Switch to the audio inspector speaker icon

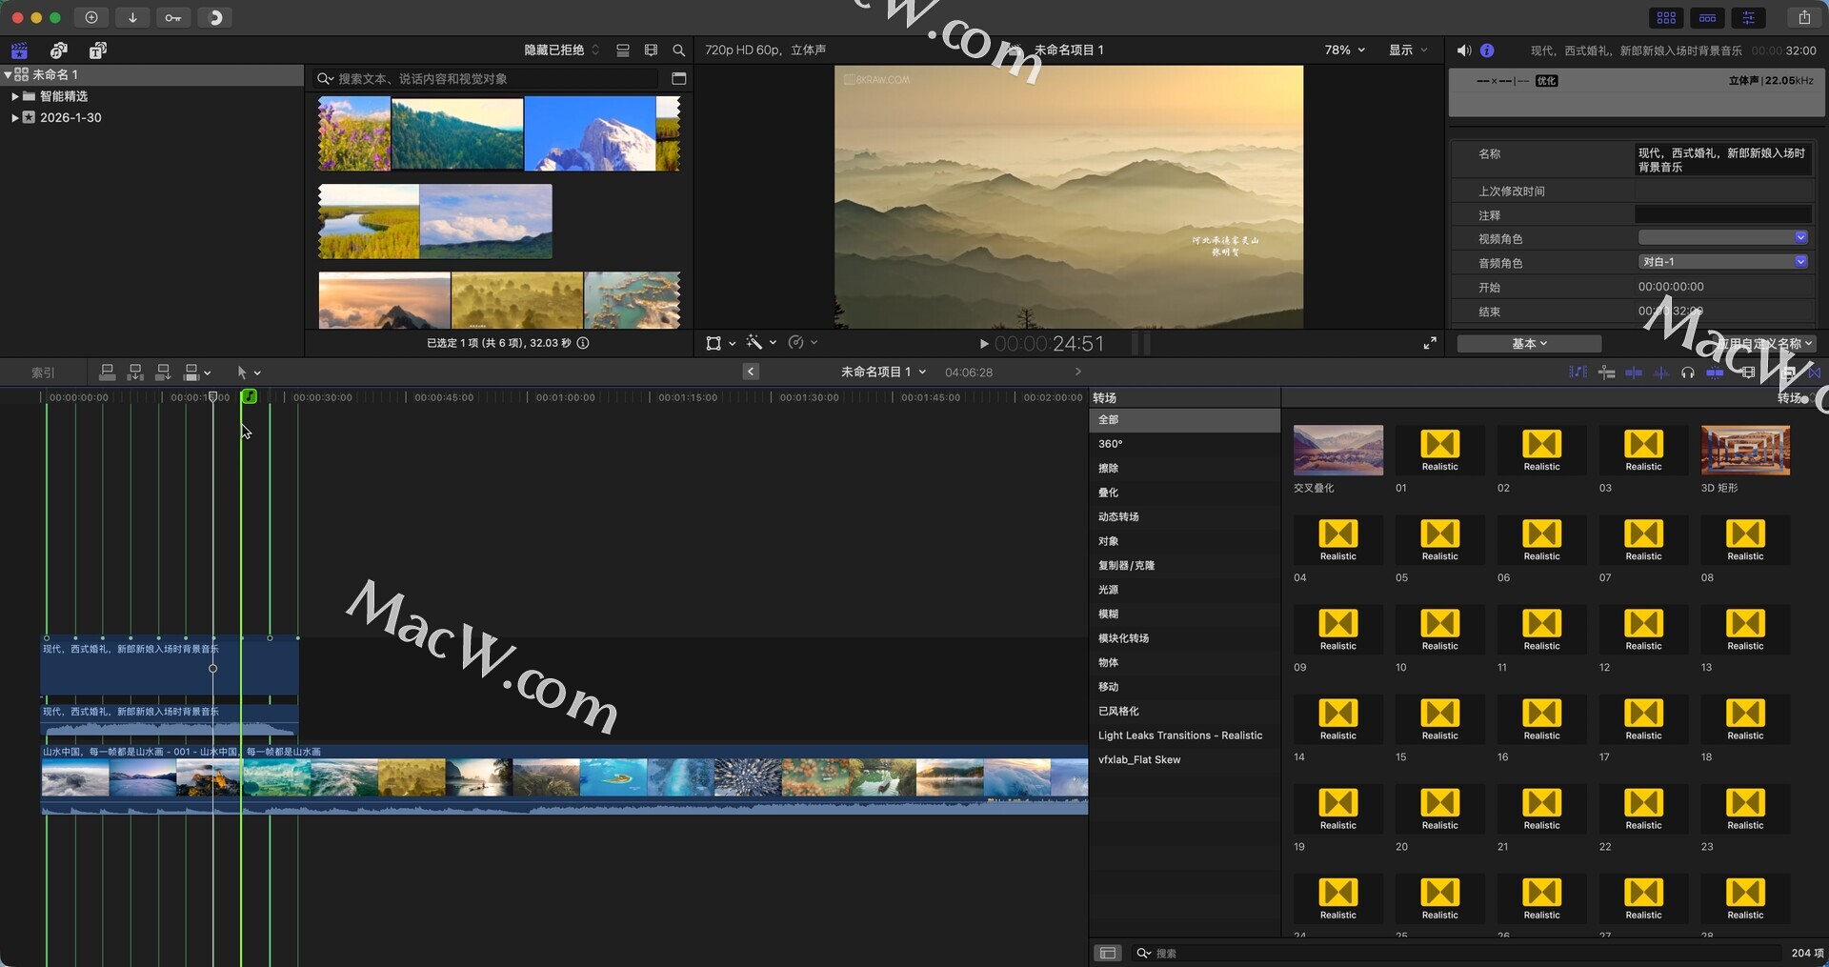pyautogui.click(x=1463, y=50)
